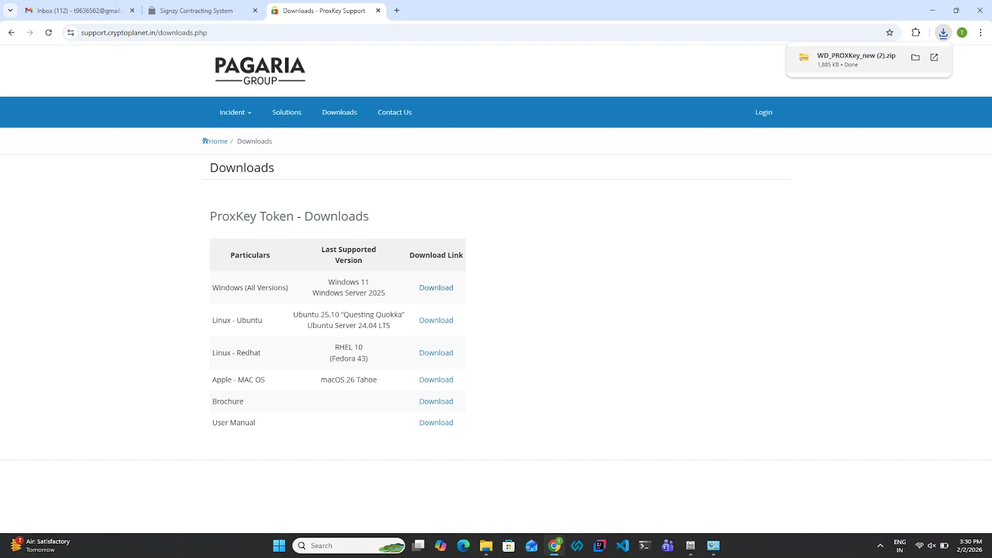Download the Linux - Redhat driver
992x558 pixels.
pos(436,353)
